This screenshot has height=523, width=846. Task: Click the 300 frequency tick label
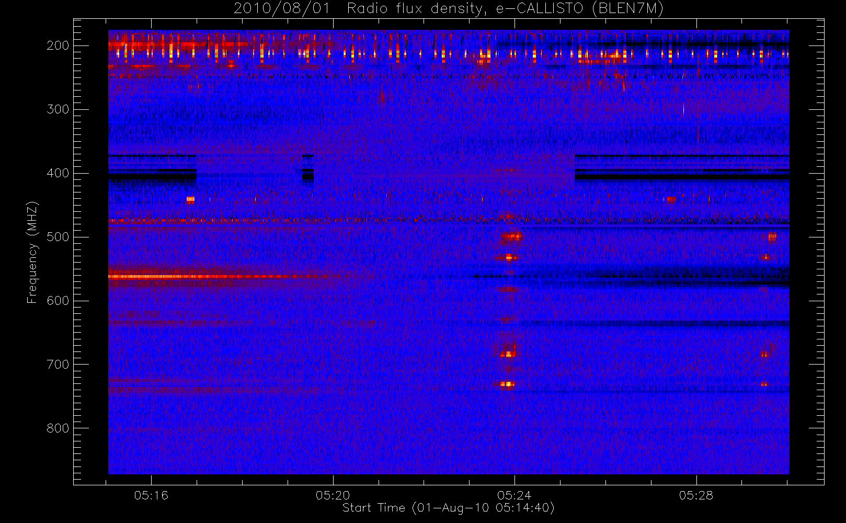(x=58, y=109)
